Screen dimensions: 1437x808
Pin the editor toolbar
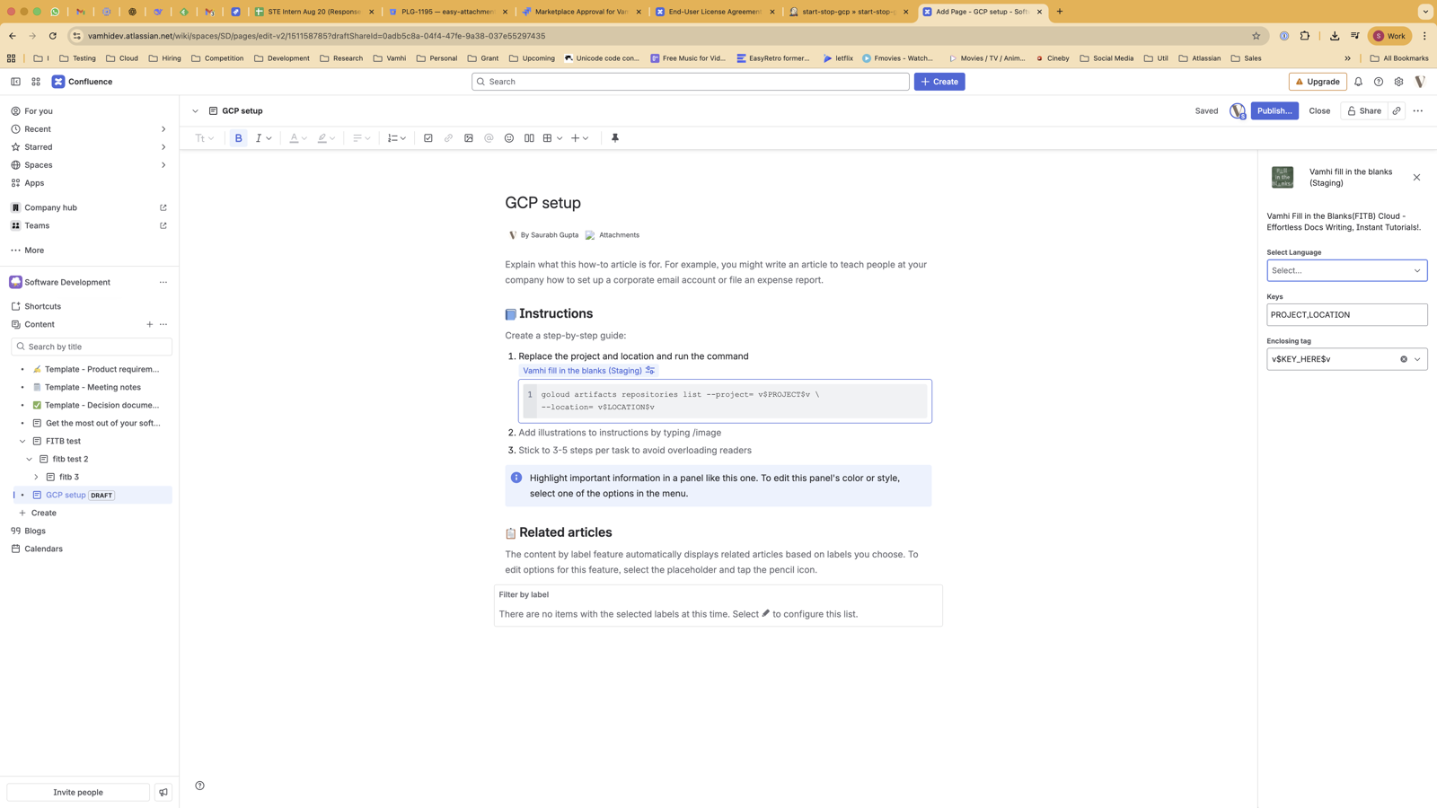tap(615, 138)
